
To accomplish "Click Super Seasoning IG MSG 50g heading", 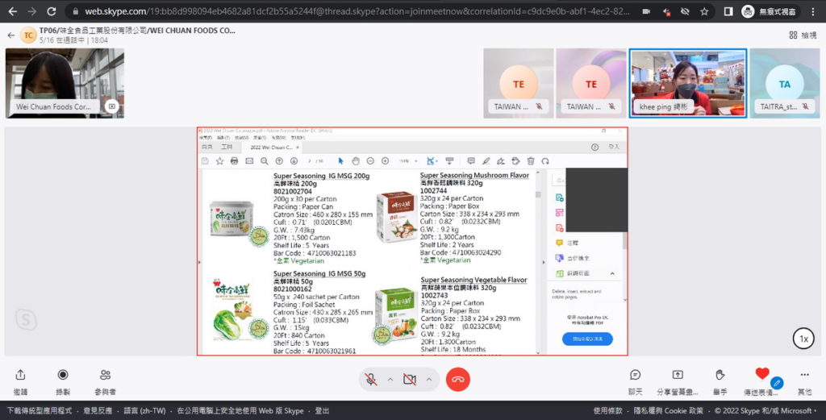I will pos(319,273).
